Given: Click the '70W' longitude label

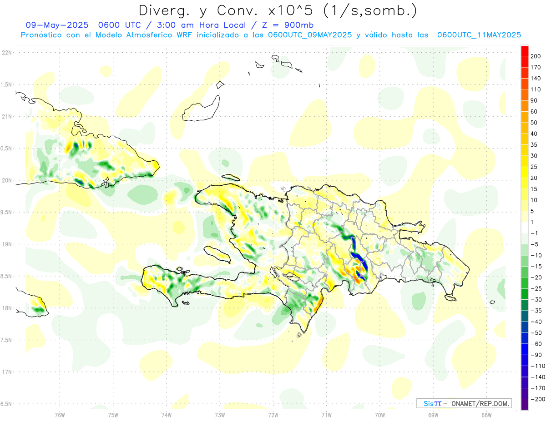Looking at the screenshot, I should [380, 415].
